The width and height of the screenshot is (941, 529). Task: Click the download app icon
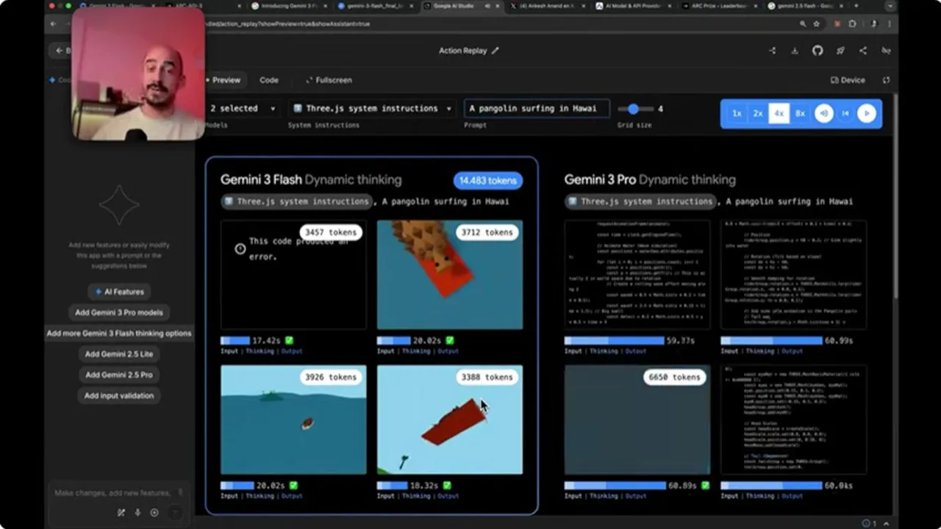click(x=795, y=51)
